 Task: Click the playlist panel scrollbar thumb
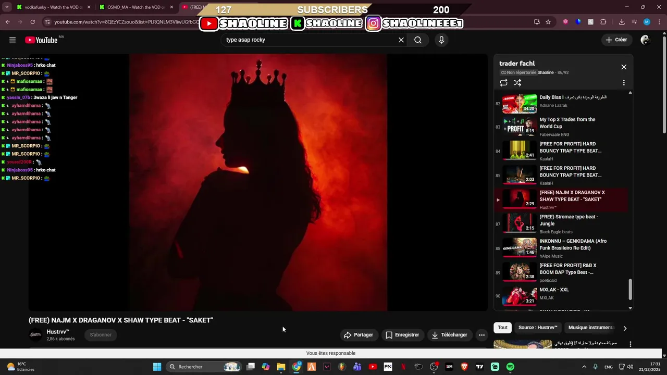[x=630, y=290]
